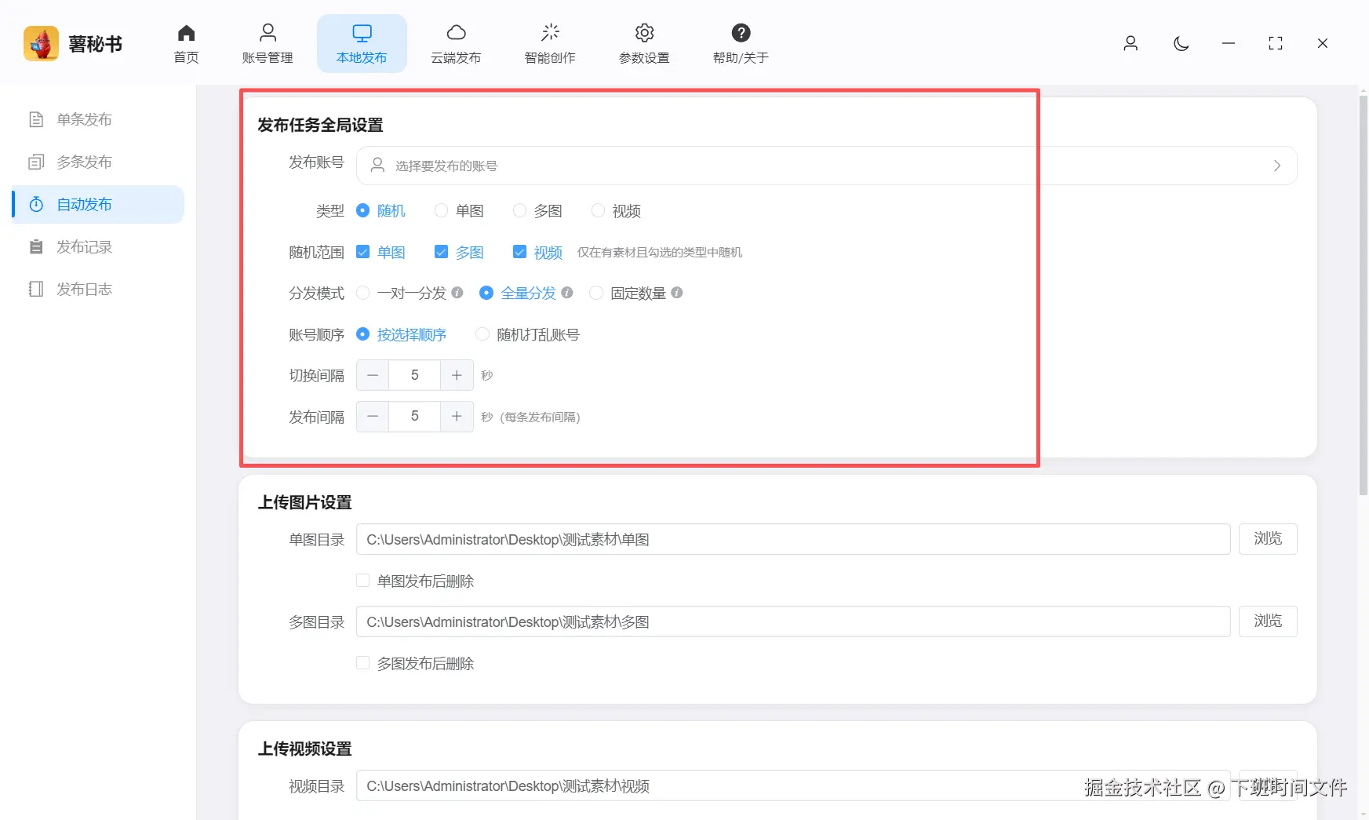Switch to 单条发布 in sidebar
Screen dimensions: 1369x820
pyautogui.click(x=83, y=118)
